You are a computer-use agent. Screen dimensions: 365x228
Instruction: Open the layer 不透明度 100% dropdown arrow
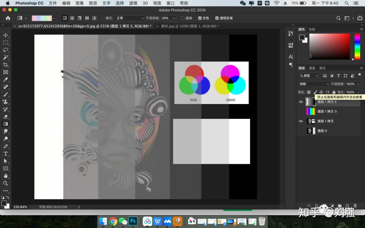[359, 84]
